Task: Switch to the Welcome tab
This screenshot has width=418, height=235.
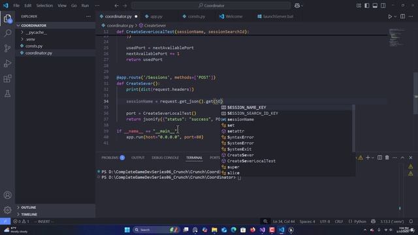Action: click(x=234, y=16)
